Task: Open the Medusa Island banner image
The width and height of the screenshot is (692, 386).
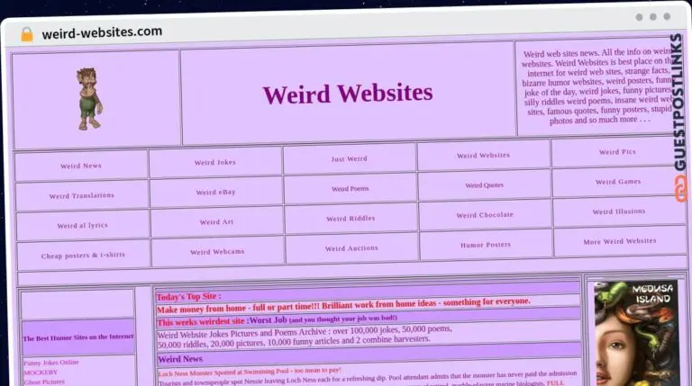Action: coord(635,334)
